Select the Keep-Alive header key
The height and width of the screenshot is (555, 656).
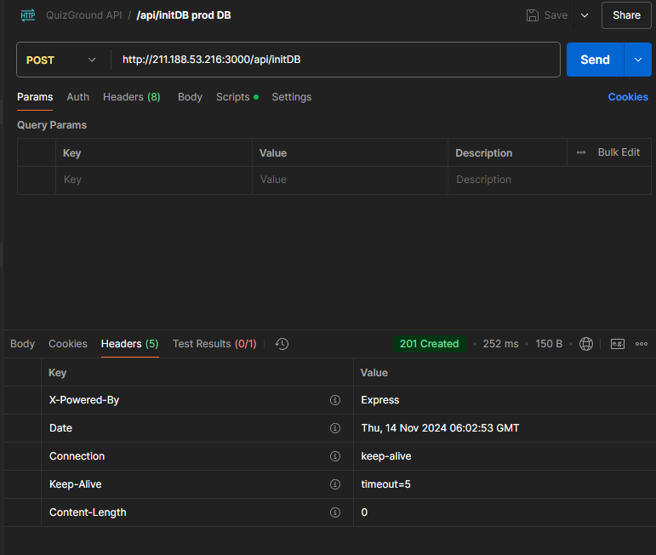point(76,484)
